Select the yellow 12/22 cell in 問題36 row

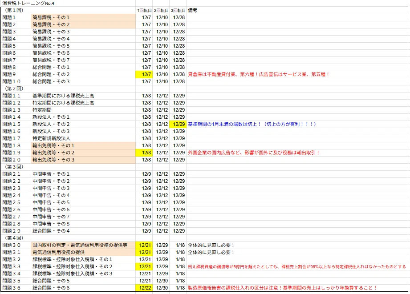[x=144, y=288]
